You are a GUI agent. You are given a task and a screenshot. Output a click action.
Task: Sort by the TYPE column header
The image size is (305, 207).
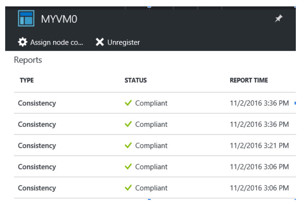(x=27, y=80)
